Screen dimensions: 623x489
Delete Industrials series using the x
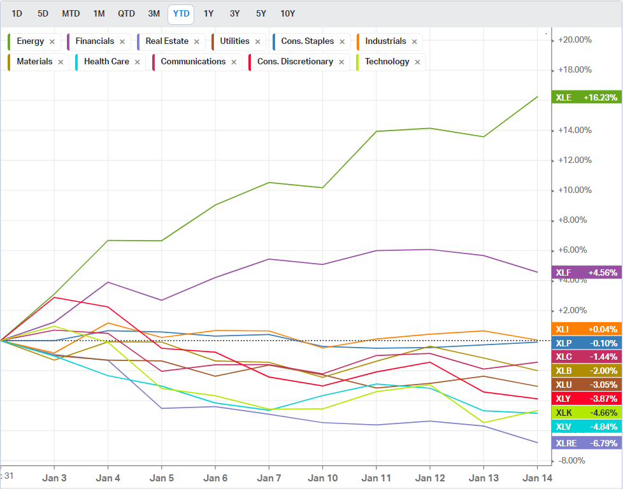pyautogui.click(x=414, y=42)
